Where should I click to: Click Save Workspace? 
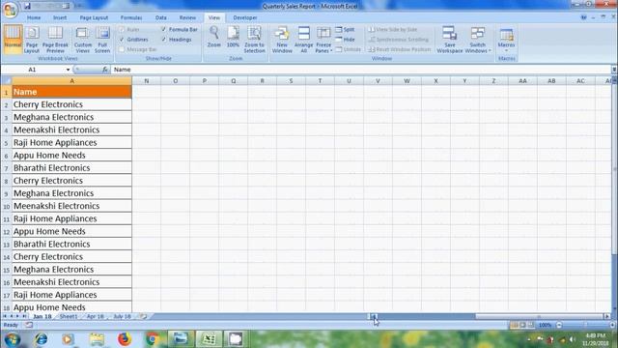click(x=450, y=39)
